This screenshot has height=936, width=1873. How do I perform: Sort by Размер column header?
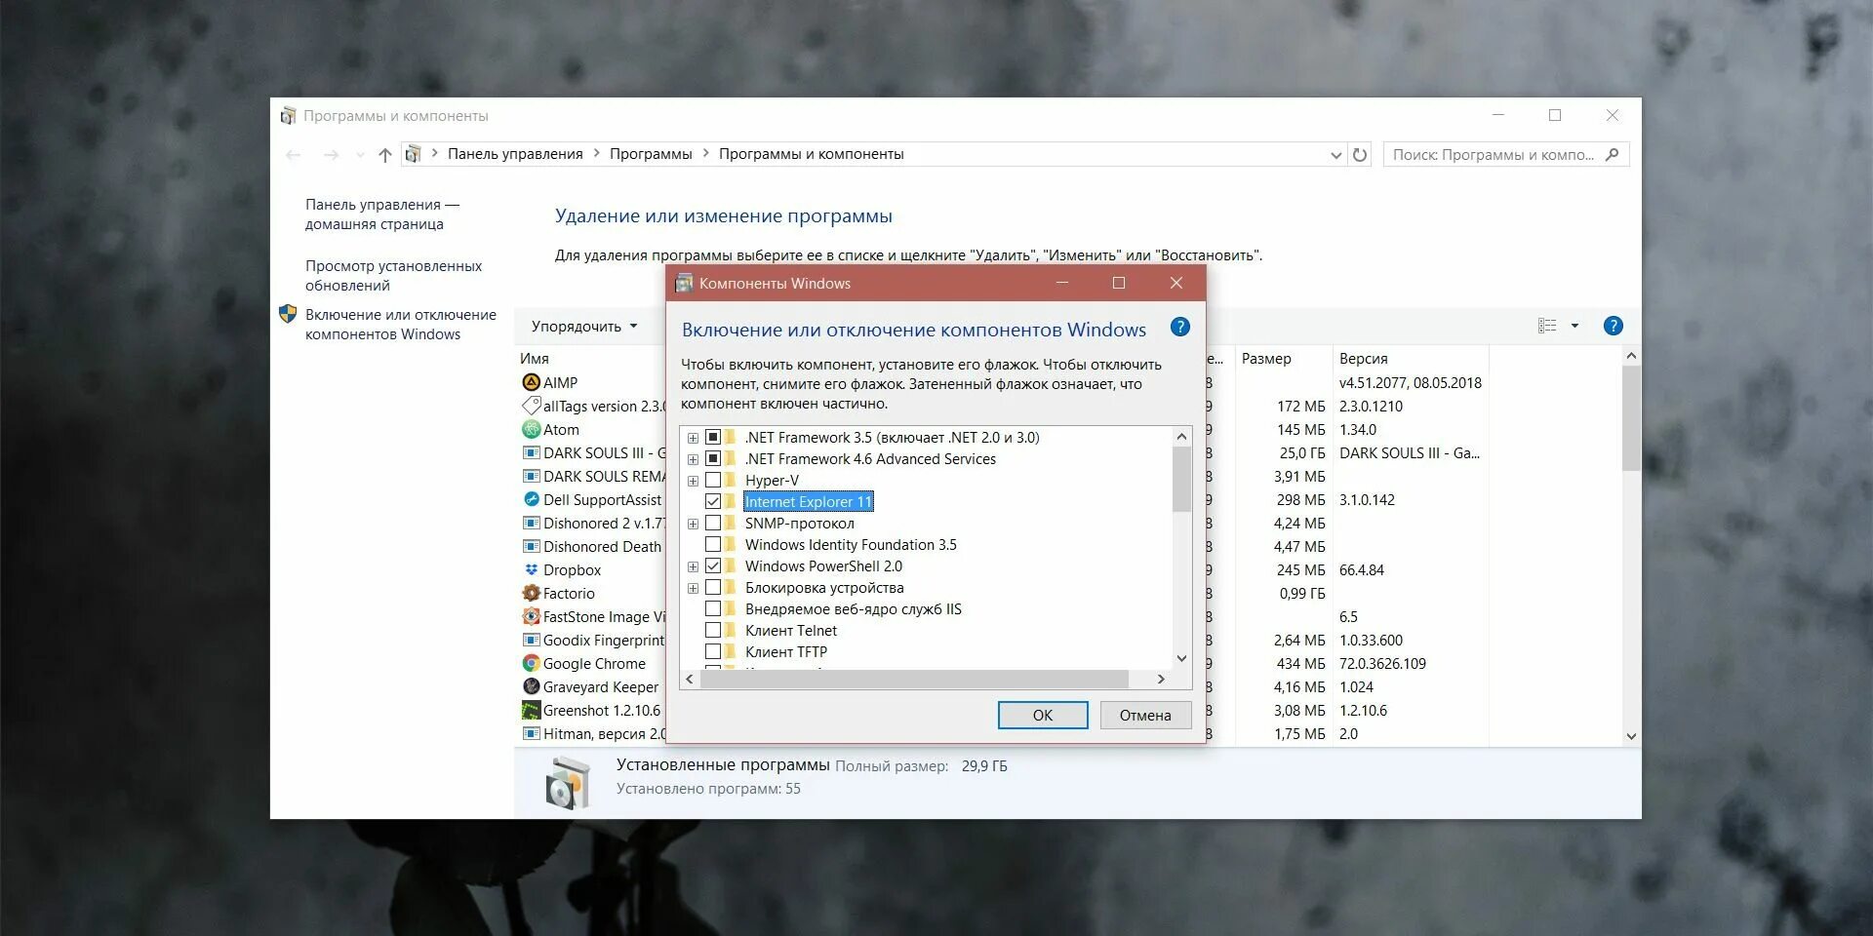point(1266,359)
